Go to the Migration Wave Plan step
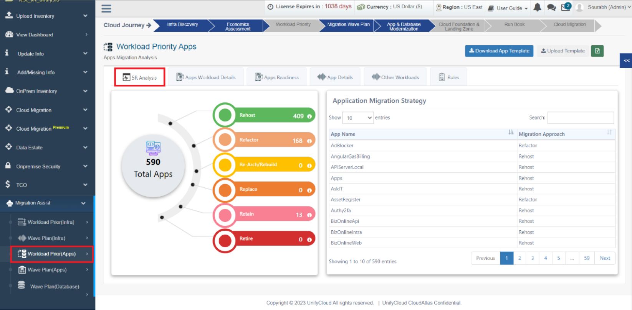The width and height of the screenshot is (632, 310). pos(348,25)
